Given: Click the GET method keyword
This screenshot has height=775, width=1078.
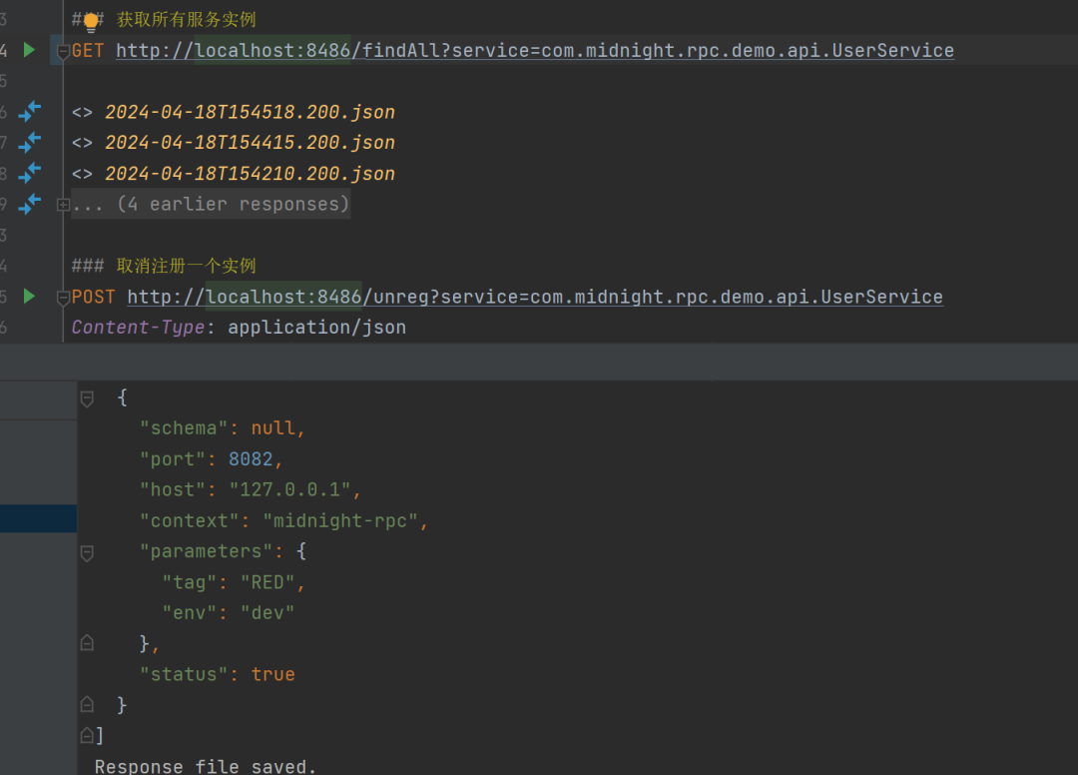Looking at the screenshot, I should pyautogui.click(x=88, y=50).
